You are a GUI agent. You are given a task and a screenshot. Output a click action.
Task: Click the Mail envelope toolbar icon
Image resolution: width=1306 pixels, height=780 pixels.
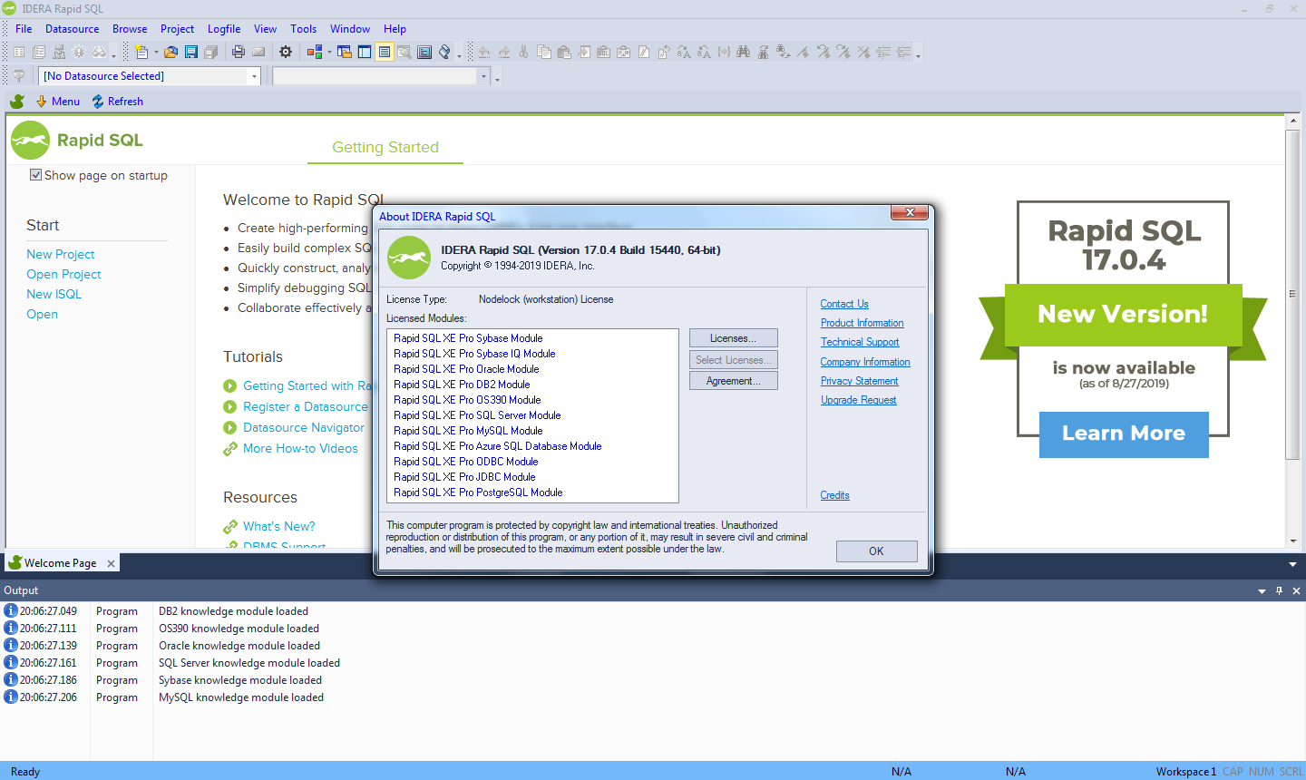[x=258, y=52]
